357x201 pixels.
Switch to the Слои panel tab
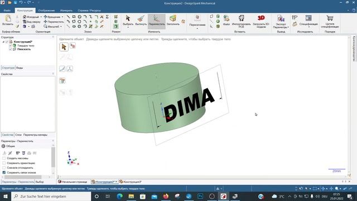tap(18, 135)
